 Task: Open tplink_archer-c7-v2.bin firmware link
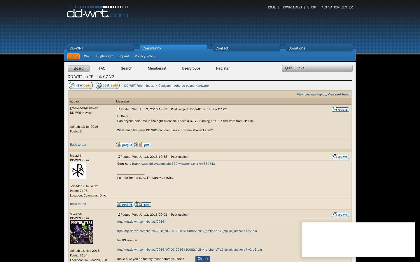tap(187, 231)
